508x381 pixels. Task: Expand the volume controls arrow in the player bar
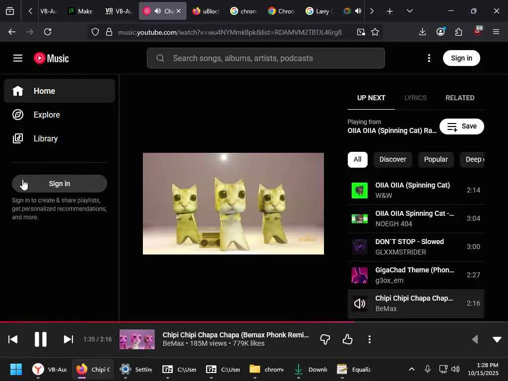[x=475, y=339]
